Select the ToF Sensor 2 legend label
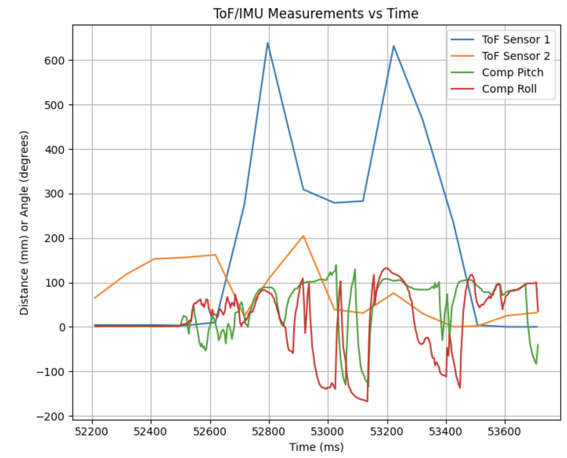 (x=516, y=56)
